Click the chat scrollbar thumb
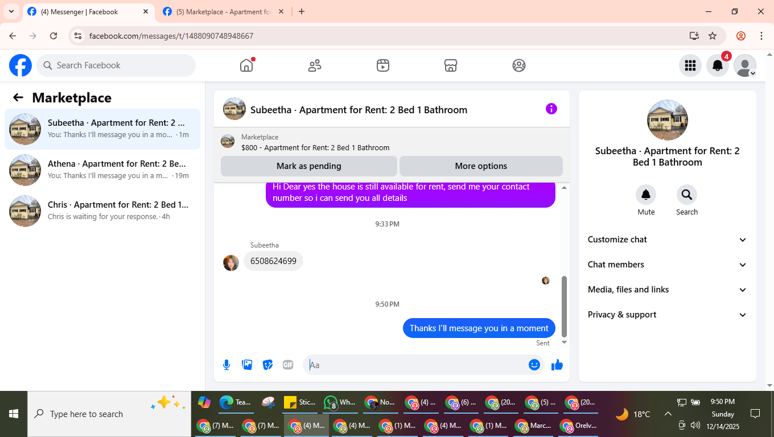Screen dimensions: 774x437 point(564,307)
